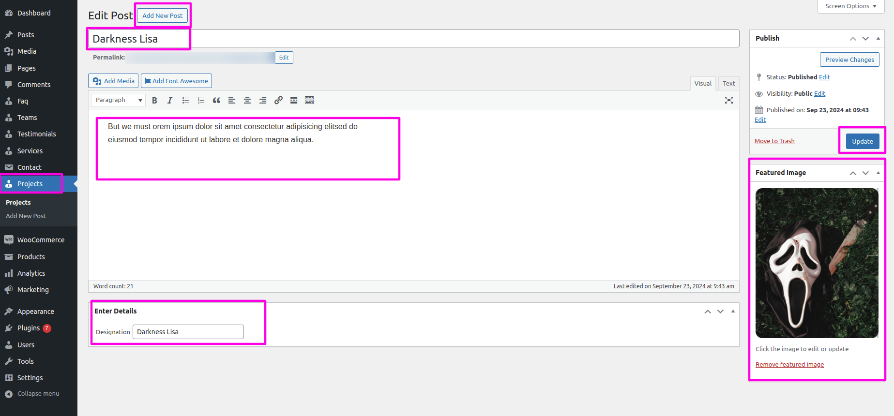894x416 pixels.
Task: Enter distraction-free fullscreen editor mode
Action: click(729, 100)
